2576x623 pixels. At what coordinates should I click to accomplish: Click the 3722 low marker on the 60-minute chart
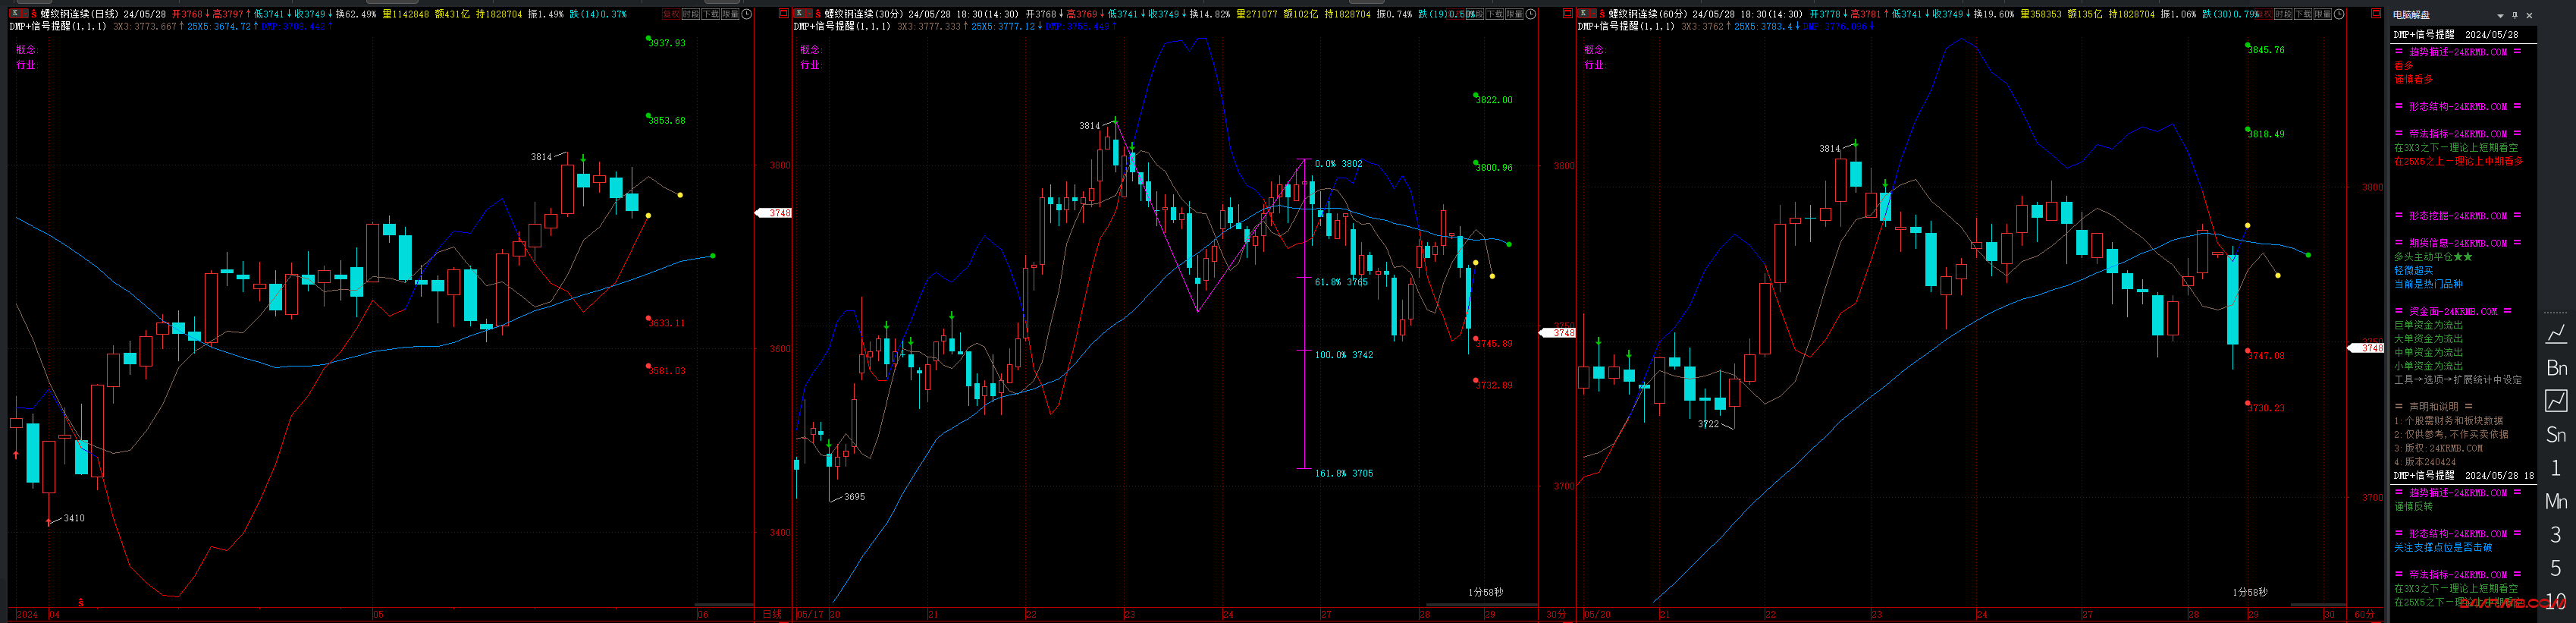[x=1709, y=424]
